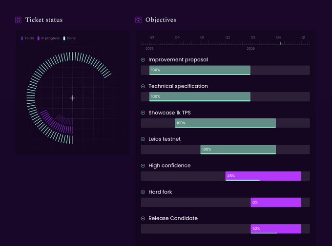Click the High confidence target icon
332x246 pixels.
click(143, 166)
